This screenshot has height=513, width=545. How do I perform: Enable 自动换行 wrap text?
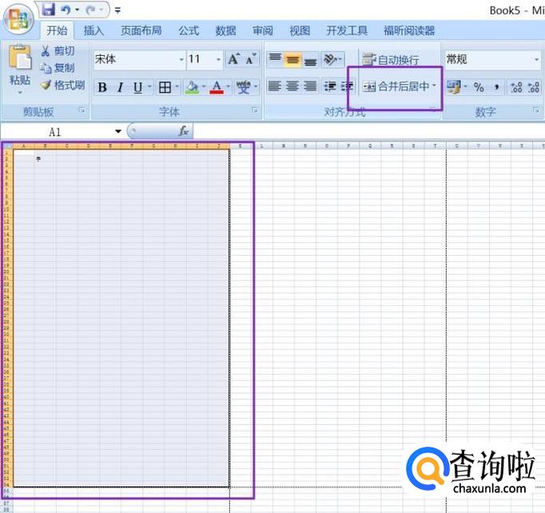390,60
